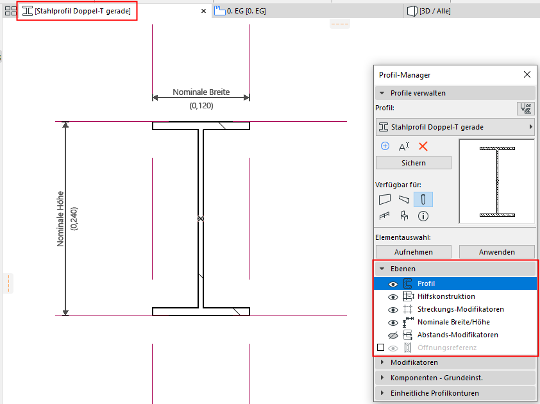
Task: Click the info icon under Verfügbar für
Action: 423,216
